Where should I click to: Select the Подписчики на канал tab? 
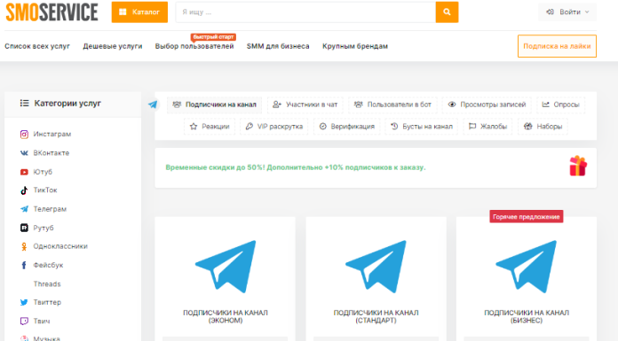tap(214, 105)
